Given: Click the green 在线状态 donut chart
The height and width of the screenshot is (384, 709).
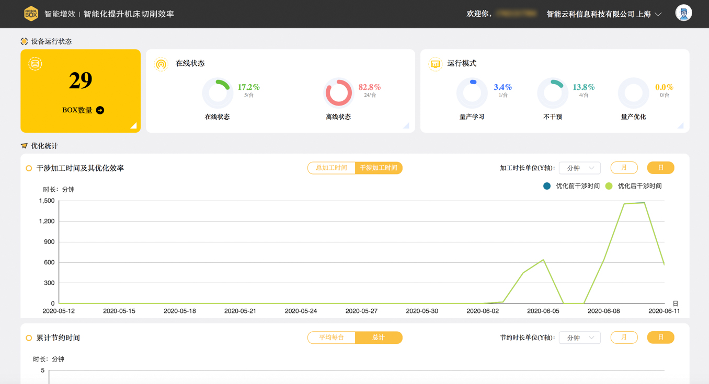Looking at the screenshot, I should point(218,93).
